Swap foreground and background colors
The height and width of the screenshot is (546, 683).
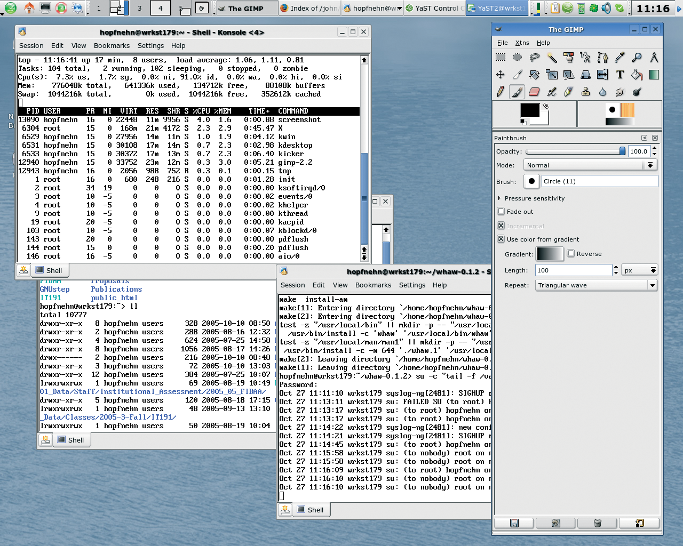[x=546, y=106]
